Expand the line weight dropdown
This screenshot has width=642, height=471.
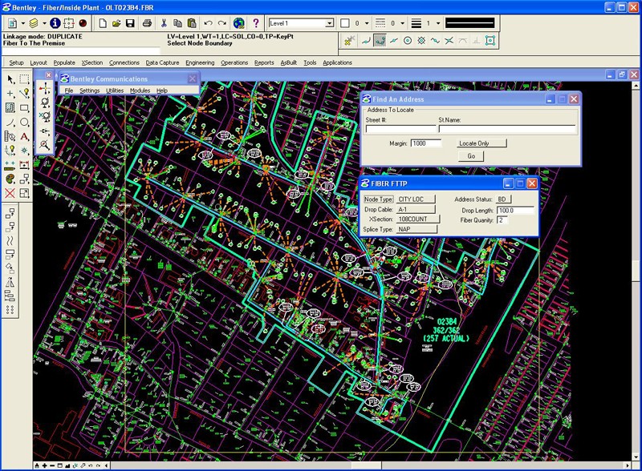tap(438, 24)
